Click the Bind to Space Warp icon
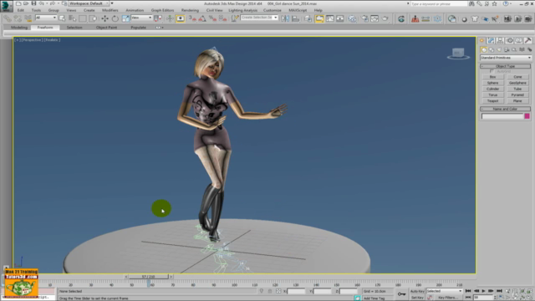Image resolution: width=535 pixels, height=301 pixels. (28, 18)
